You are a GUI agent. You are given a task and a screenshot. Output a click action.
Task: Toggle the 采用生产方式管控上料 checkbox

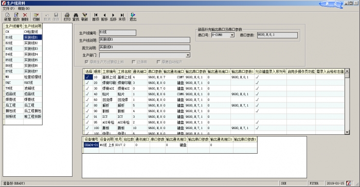tap(86, 61)
